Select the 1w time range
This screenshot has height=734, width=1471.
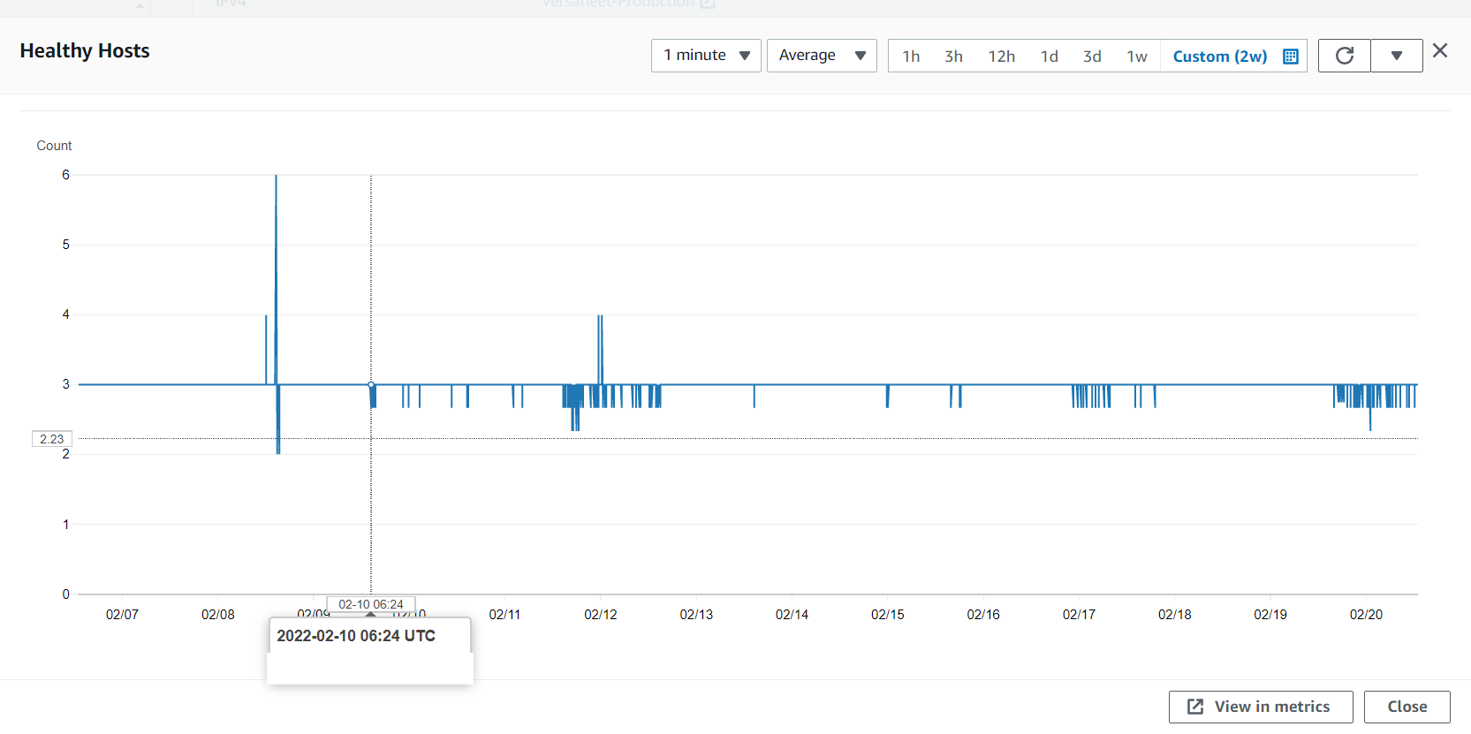[1137, 57]
